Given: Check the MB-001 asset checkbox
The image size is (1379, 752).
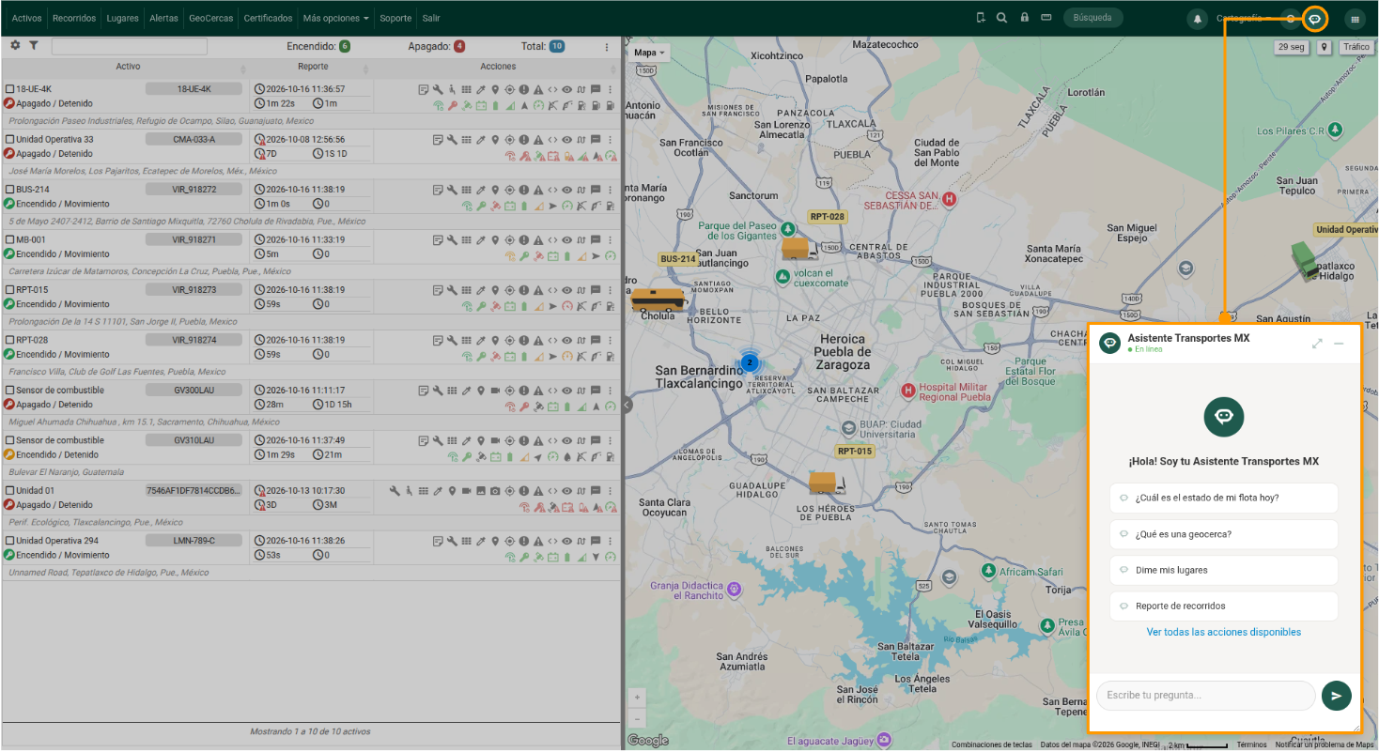Looking at the screenshot, I should [x=10, y=239].
